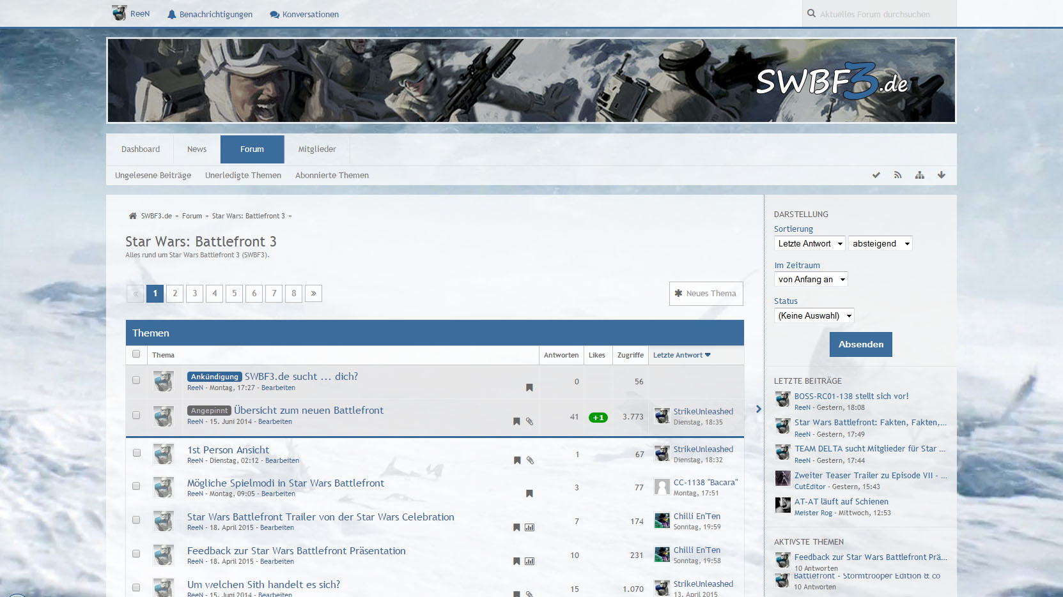Click the 'Neues Thema' button
Screen dimensions: 1063x597
coord(706,293)
